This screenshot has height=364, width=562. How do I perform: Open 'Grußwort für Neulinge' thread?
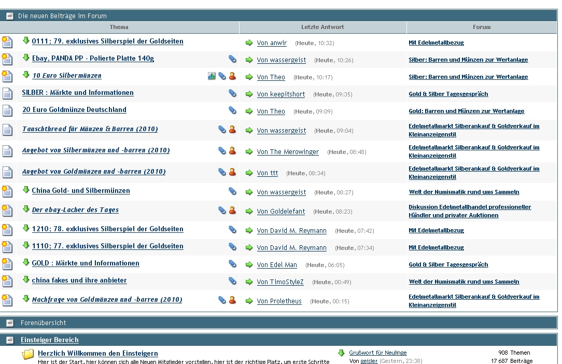pos(378,353)
